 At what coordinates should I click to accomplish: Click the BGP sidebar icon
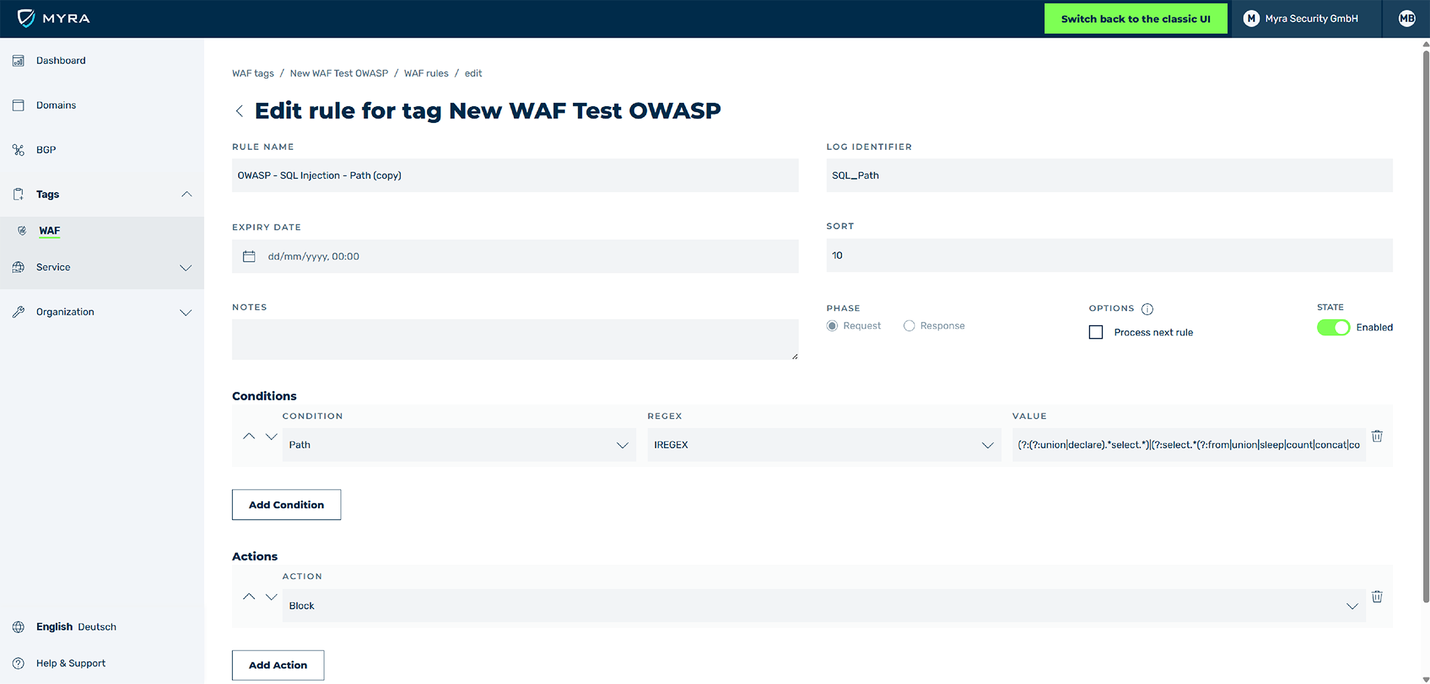[x=18, y=150]
